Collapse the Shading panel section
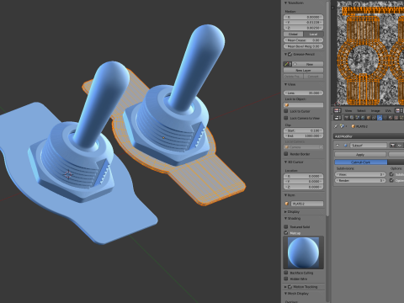Image resolution: width=404 pixels, height=303 pixels. click(285, 218)
